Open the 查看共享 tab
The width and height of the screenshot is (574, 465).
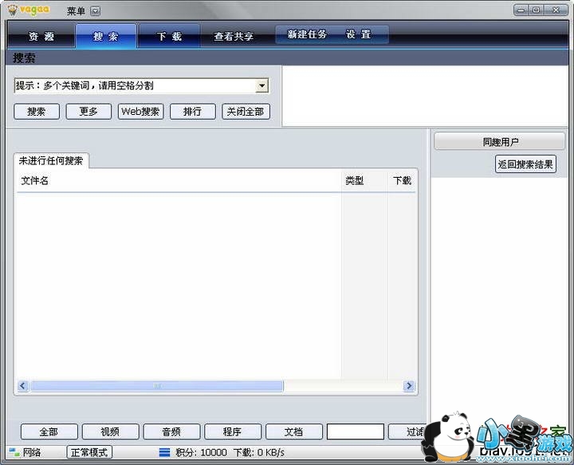tap(234, 36)
